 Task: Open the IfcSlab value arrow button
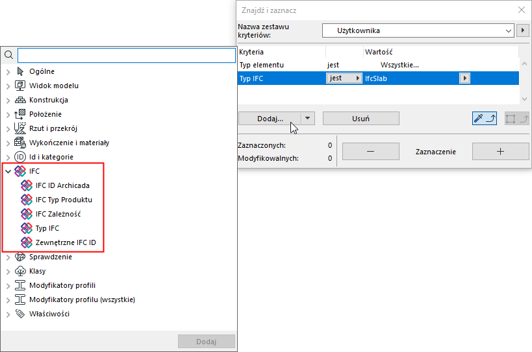tap(464, 78)
